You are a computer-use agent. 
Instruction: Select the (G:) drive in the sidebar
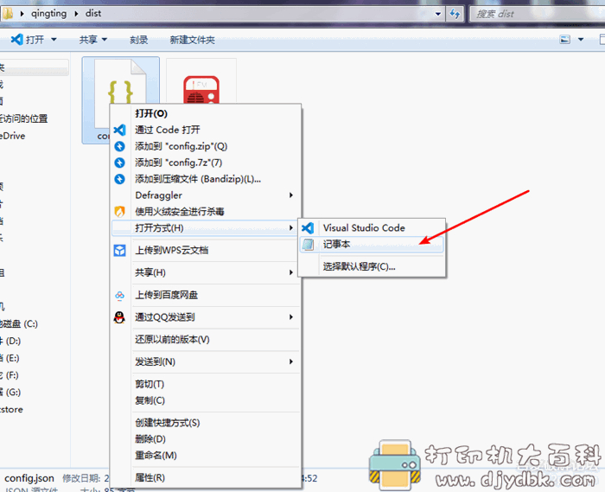[x=10, y=393]
